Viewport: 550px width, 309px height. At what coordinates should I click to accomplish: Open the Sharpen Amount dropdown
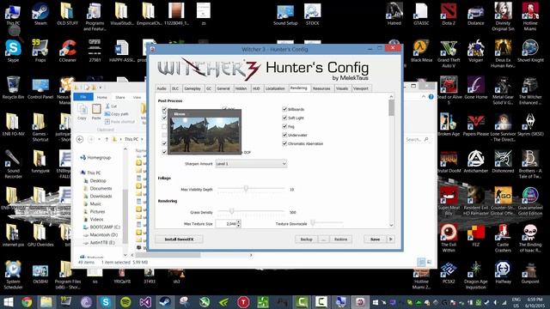coord(251,164)
